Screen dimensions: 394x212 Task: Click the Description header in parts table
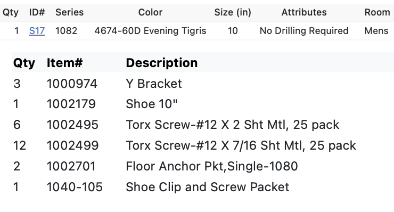coord(161,63)
